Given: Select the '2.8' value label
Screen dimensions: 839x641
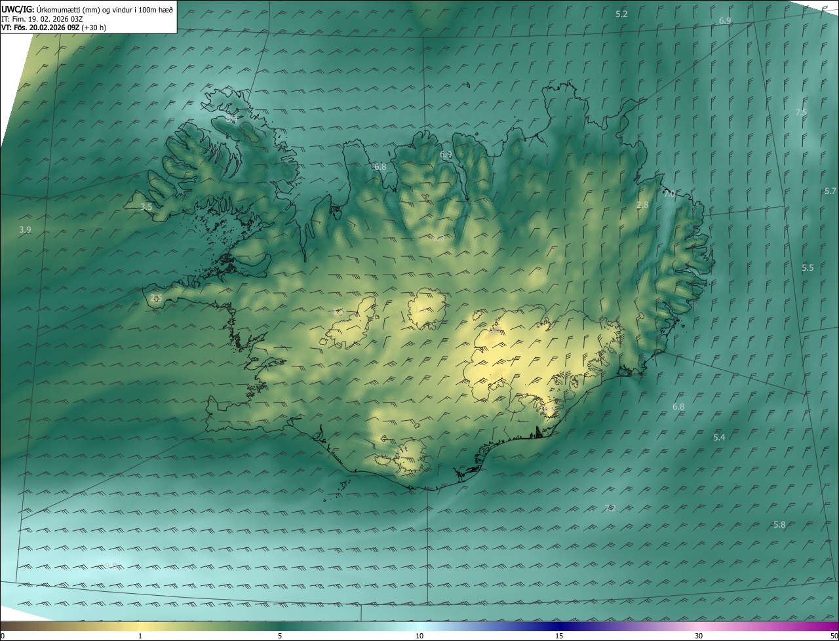Looking at the screenshot, I should (x=642, y=204).
